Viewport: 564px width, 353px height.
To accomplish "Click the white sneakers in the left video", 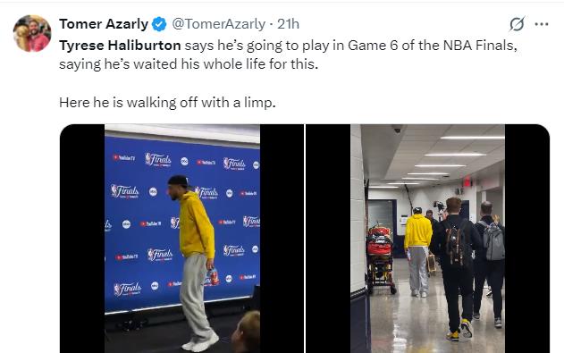I will [200, 341].
